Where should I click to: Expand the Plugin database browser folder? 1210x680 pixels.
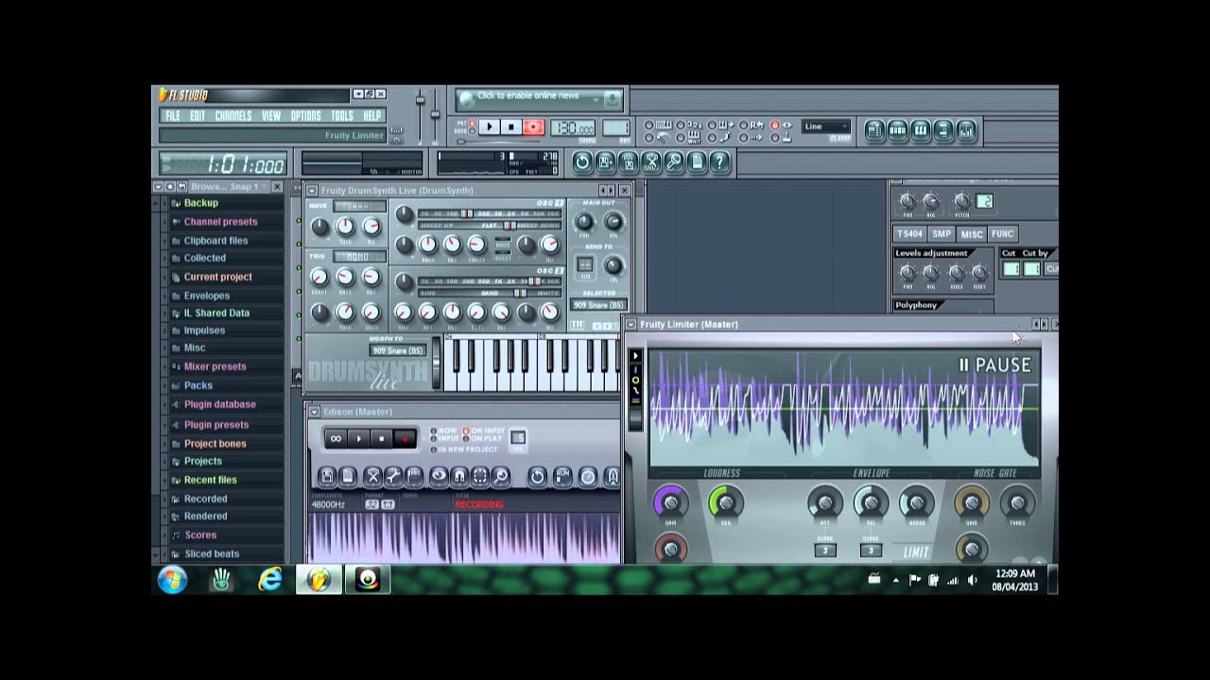coord(219,404)
